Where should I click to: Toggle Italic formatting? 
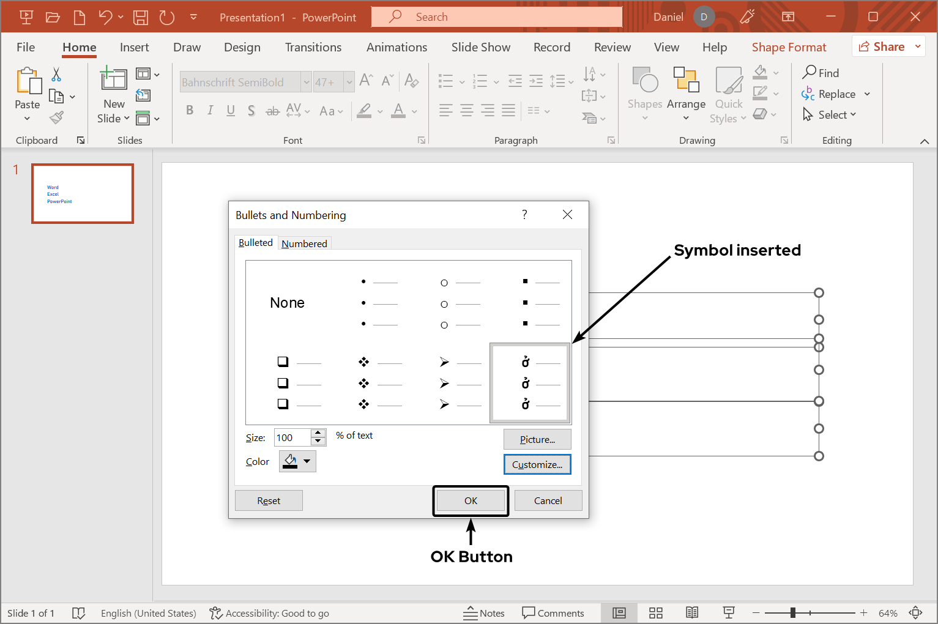point(210,110)
